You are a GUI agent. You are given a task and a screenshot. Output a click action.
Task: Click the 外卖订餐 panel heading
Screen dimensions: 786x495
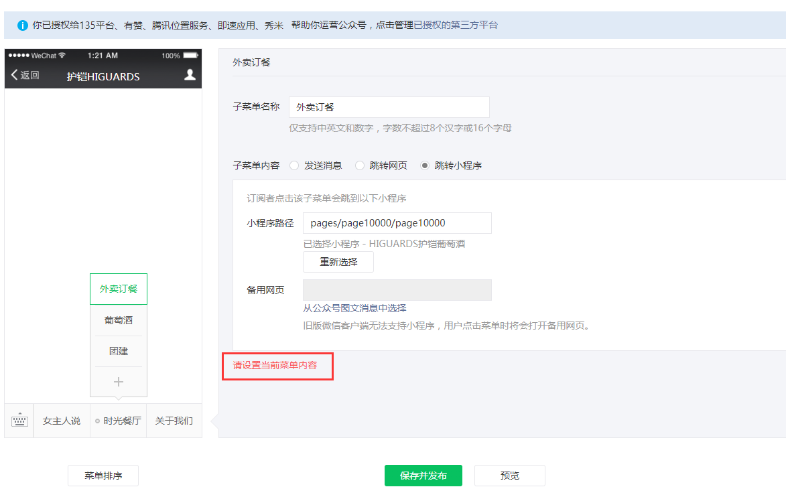tap(251, 62)
